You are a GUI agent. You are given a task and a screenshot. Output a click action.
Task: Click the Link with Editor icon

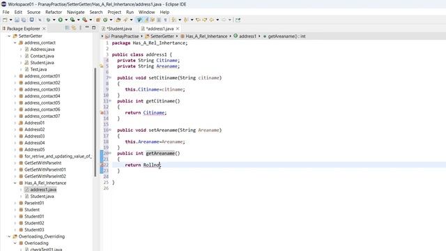point(74,28)
